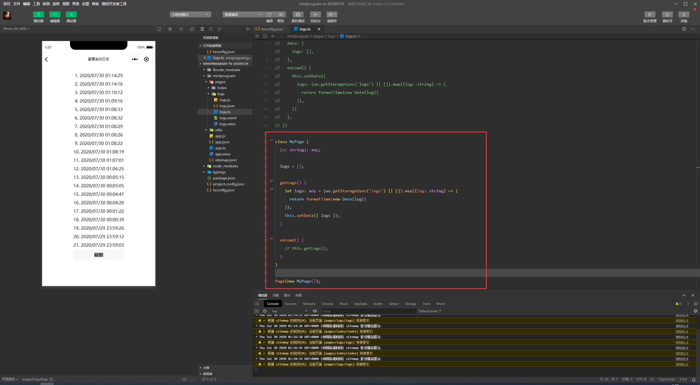Click the 真机调试 (remote debug) icon
The image size is (700, 385).
point(297,14)
